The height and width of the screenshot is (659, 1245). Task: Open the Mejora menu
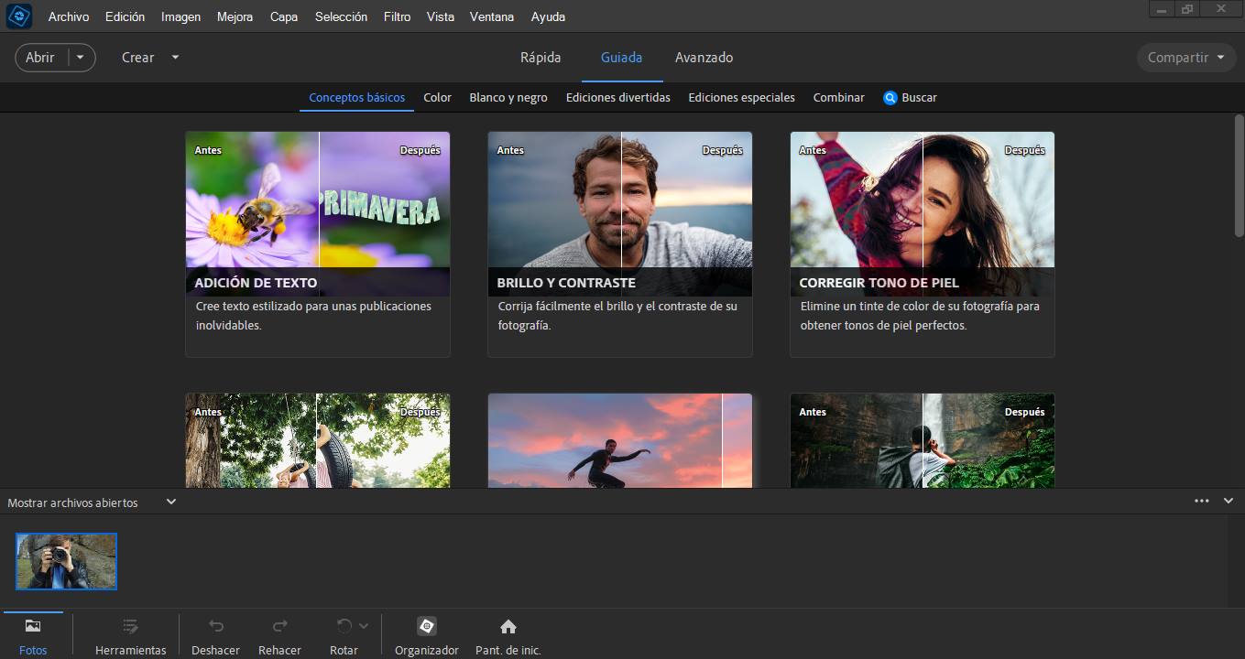pos(235,16)
